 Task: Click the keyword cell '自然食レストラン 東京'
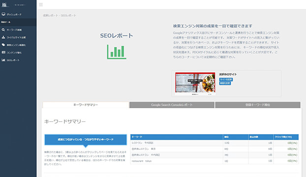[177, 149]
